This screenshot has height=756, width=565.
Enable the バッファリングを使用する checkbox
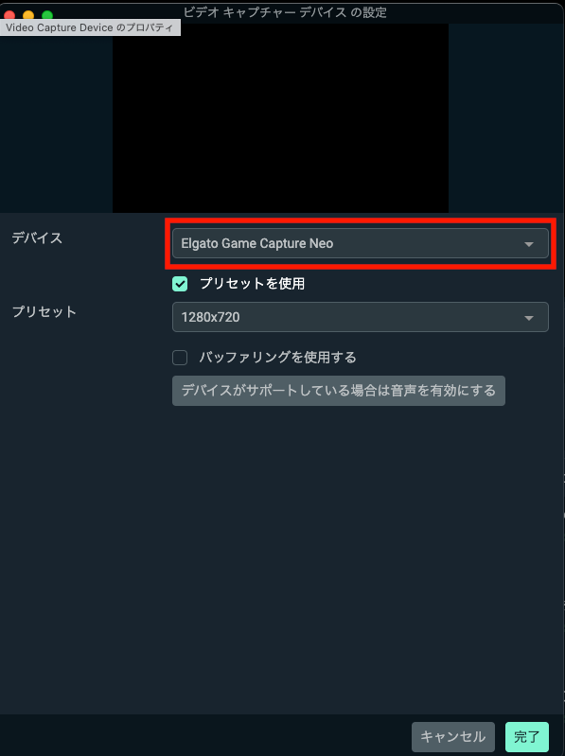[x=180, y=358]
